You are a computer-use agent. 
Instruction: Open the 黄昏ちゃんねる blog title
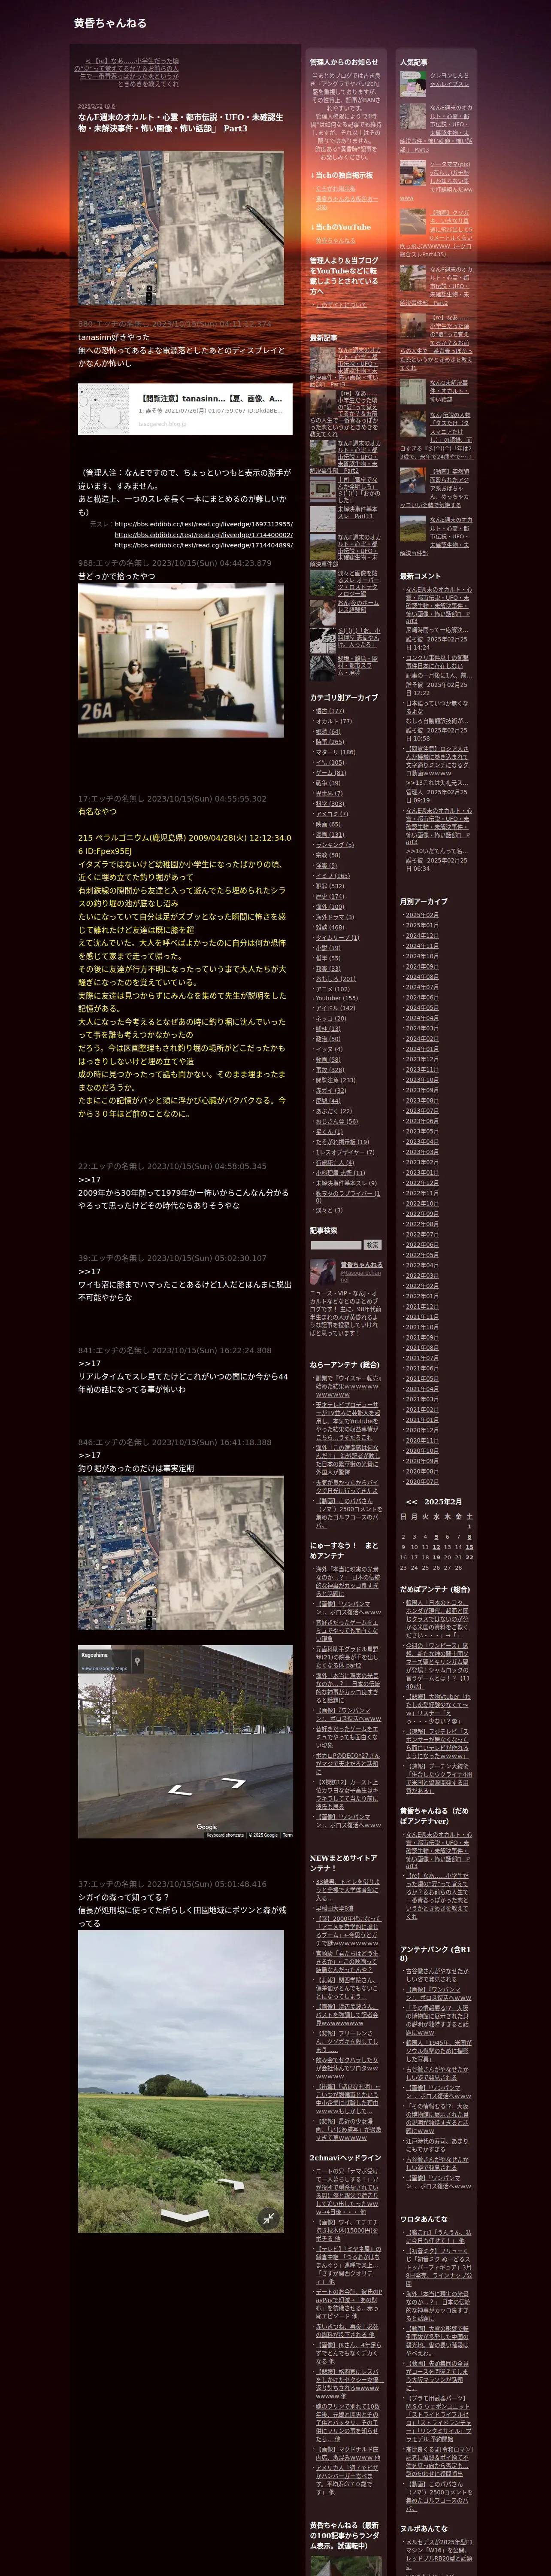(x=110, y=23)
